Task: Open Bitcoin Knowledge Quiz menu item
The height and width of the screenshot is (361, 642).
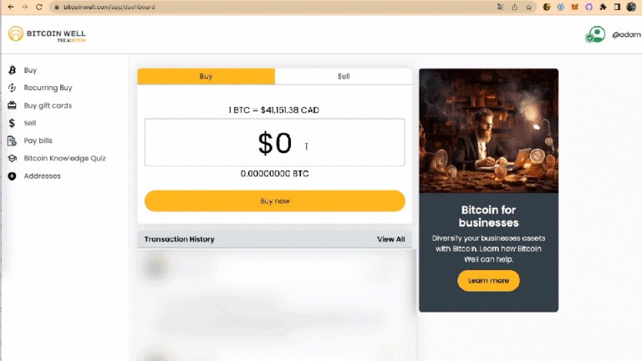Action: pos(64,158)
